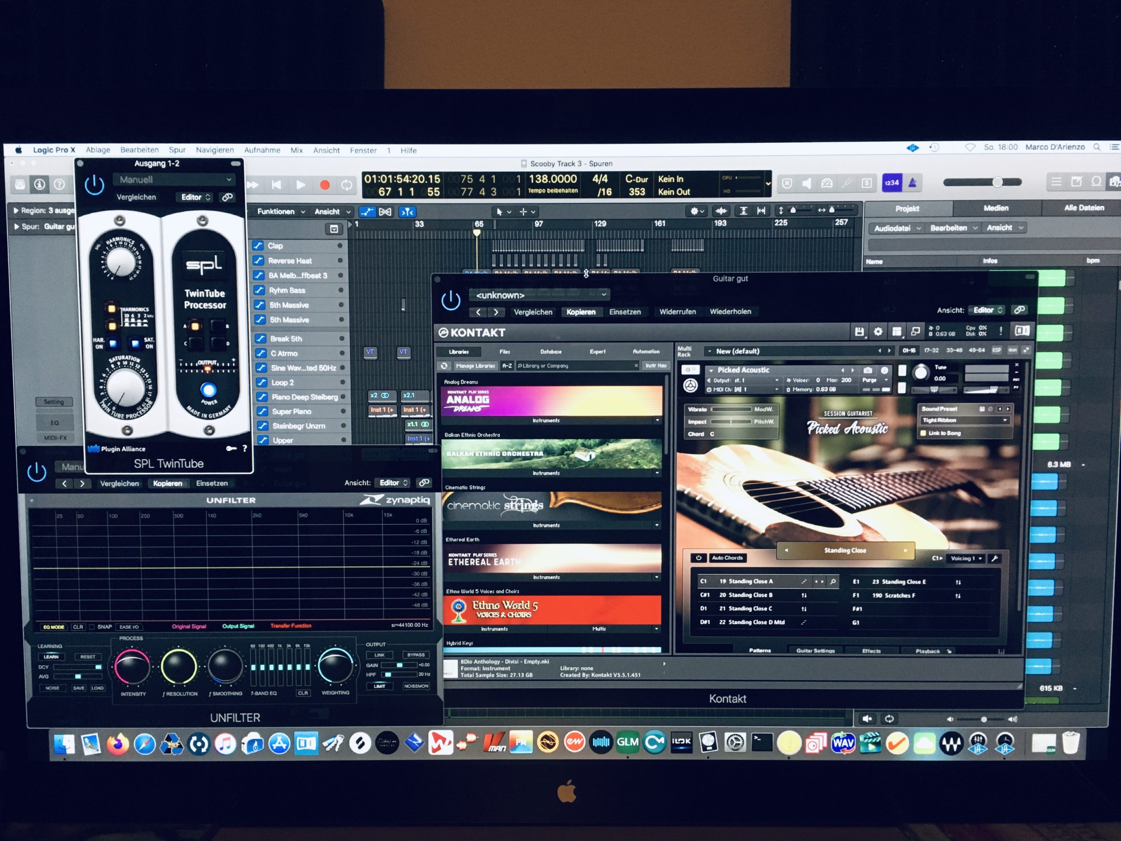
Task: Toggle SAT. ON switch on TwinTube
Action: [x=135, y=344]
